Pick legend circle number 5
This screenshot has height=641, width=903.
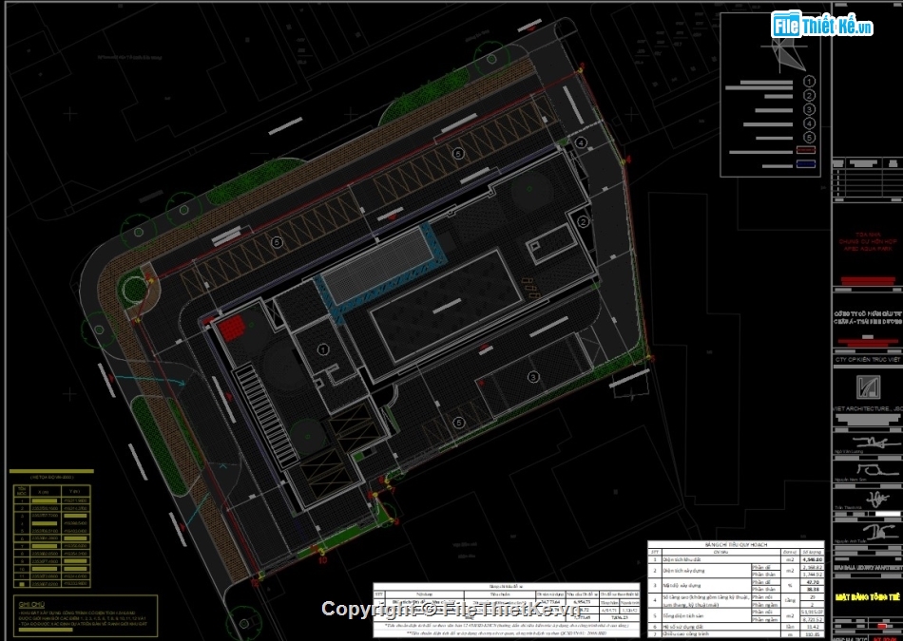[809, 138]
